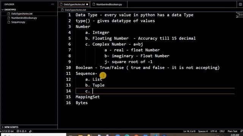Change file encoding via UTF-8
243x136 pixels.
point(213,131)
